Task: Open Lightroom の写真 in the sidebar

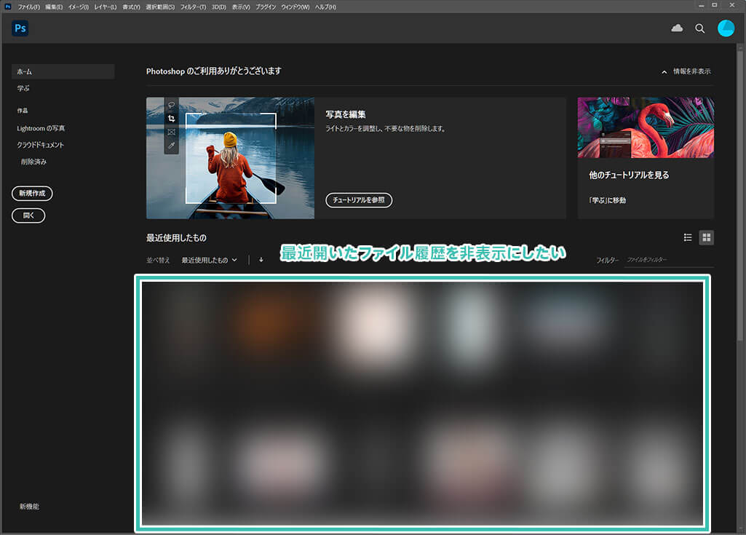Action: pyautogui.click(x=41, y=129)
